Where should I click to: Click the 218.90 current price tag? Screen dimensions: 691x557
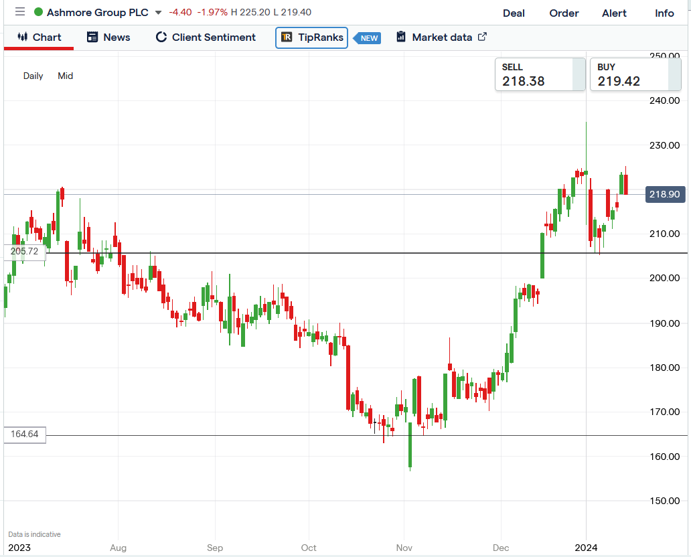665,194
